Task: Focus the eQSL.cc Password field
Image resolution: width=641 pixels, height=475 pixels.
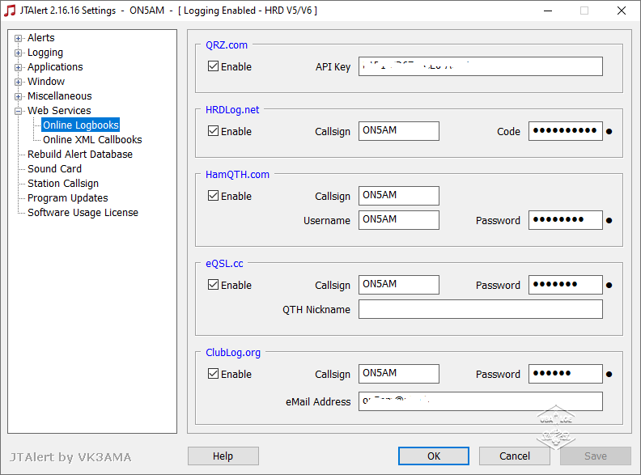Action: 566,285
